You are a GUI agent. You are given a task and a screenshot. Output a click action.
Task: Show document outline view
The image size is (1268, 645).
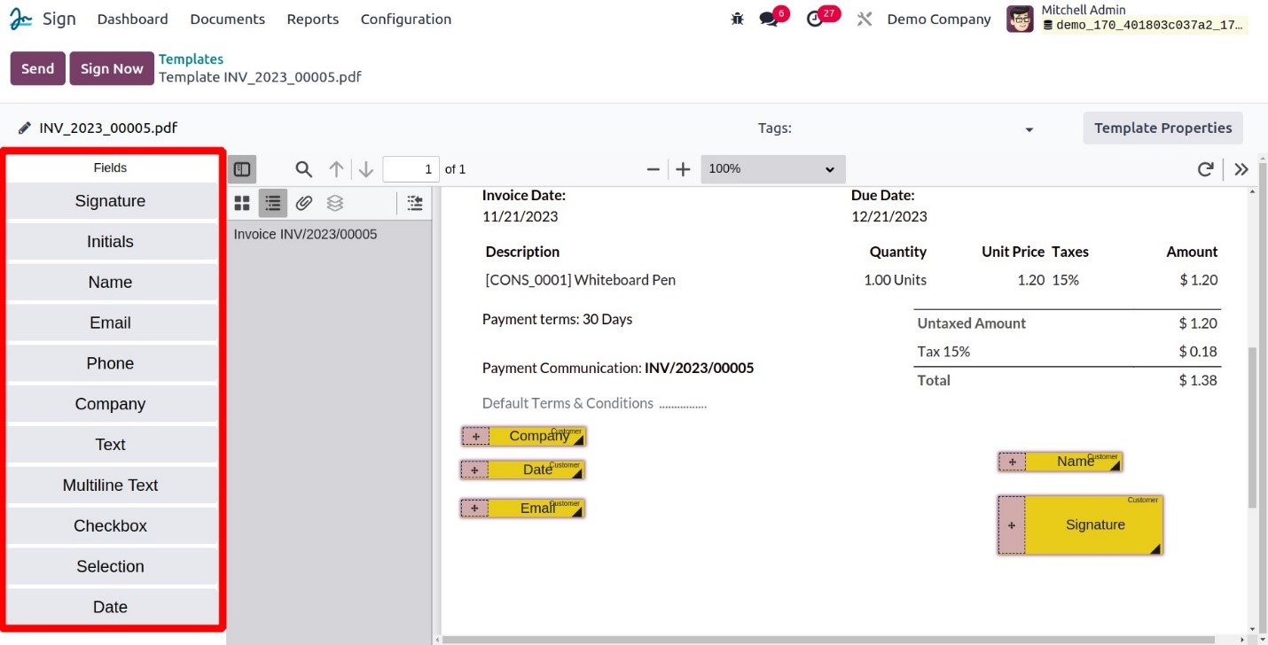[273, 203]
